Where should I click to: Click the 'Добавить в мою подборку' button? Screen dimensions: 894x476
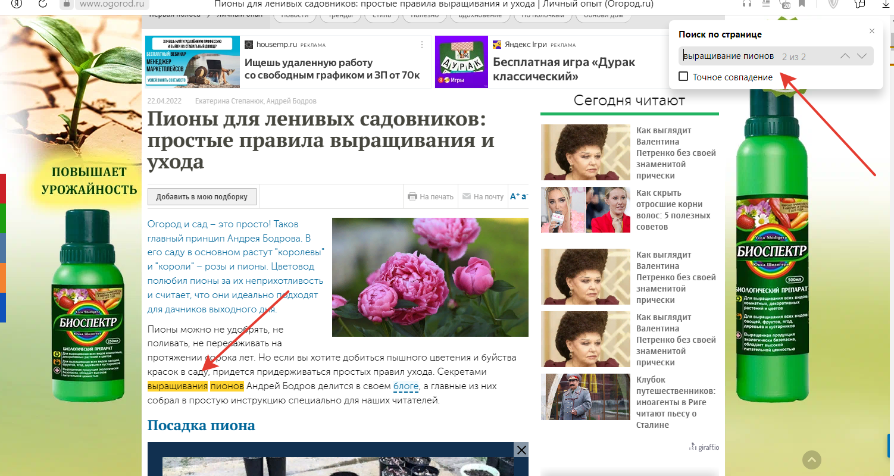coord(202,196)
